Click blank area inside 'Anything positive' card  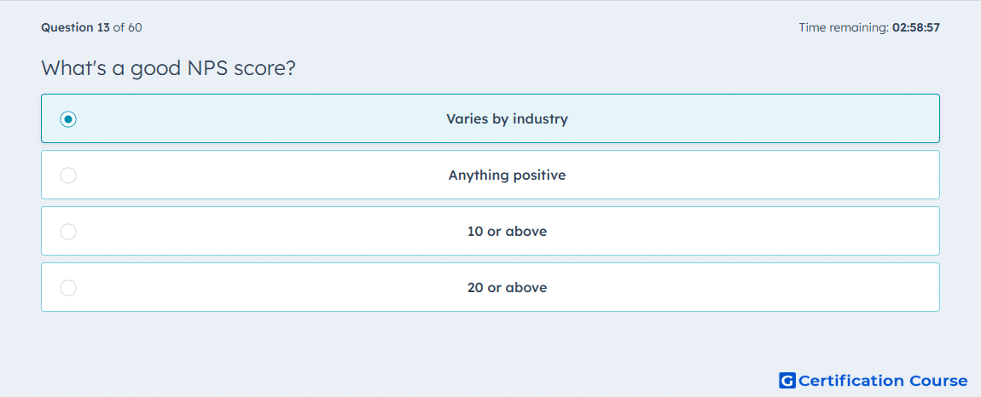(751, 175)
